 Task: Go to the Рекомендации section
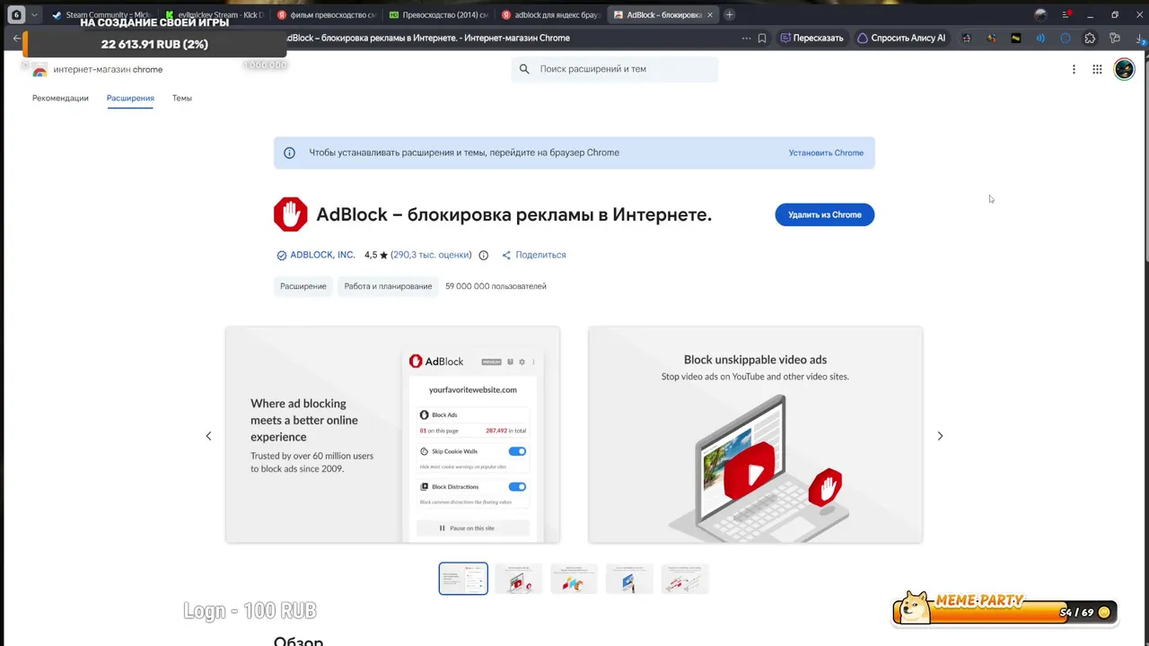60,98
